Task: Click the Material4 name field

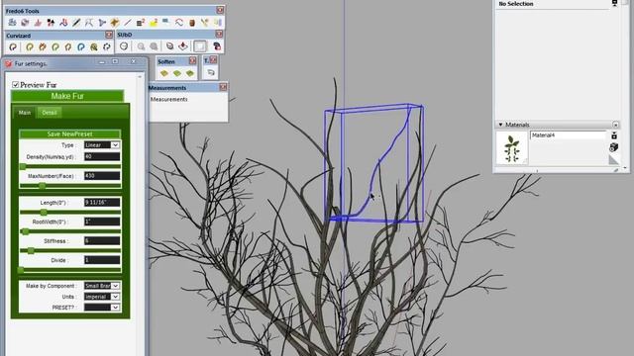Action: pos(568,135)
